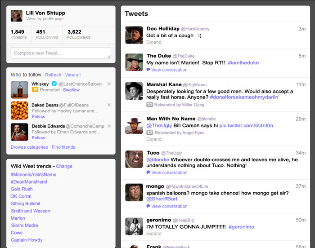Open the 3,622 Followers stat

(x=79, y=34)
